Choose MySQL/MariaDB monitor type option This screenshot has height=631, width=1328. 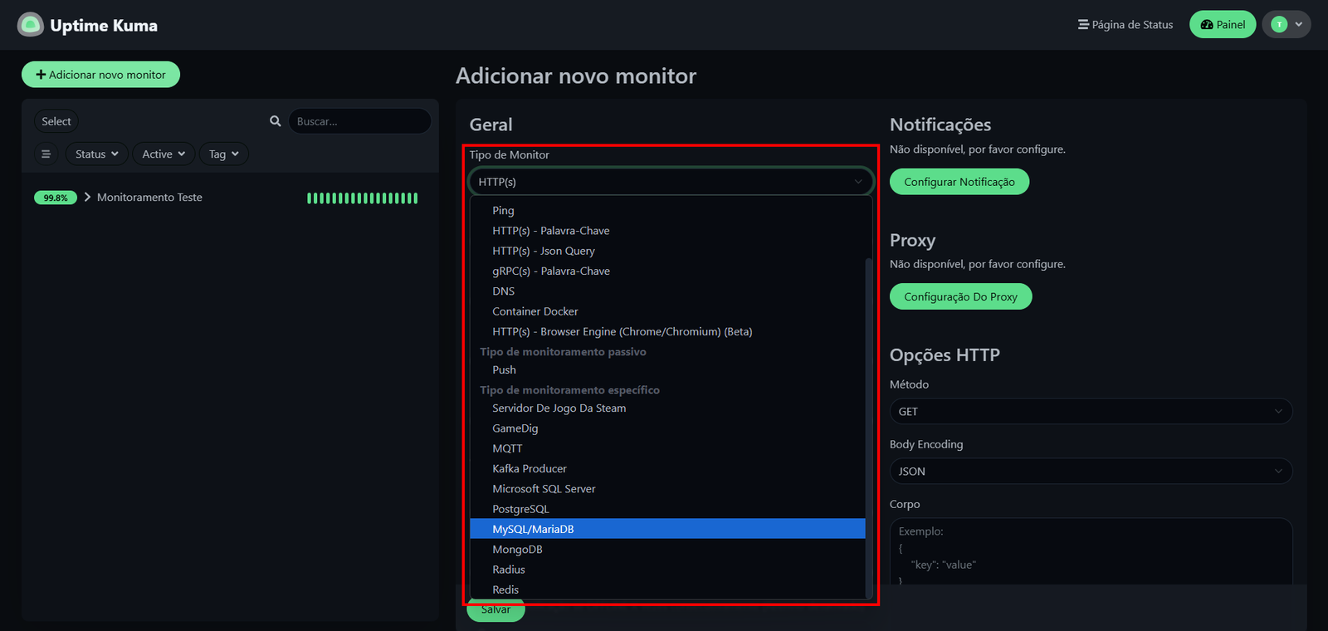[x=533, y=530]
